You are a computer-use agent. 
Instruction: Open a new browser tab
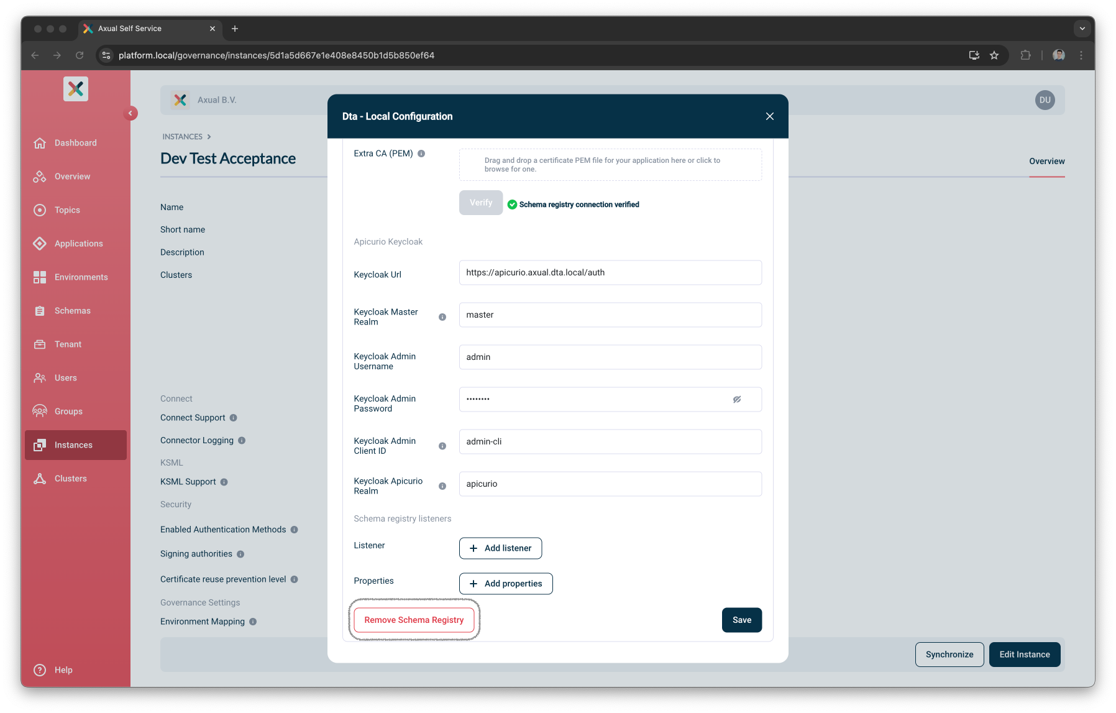point(235,29)
